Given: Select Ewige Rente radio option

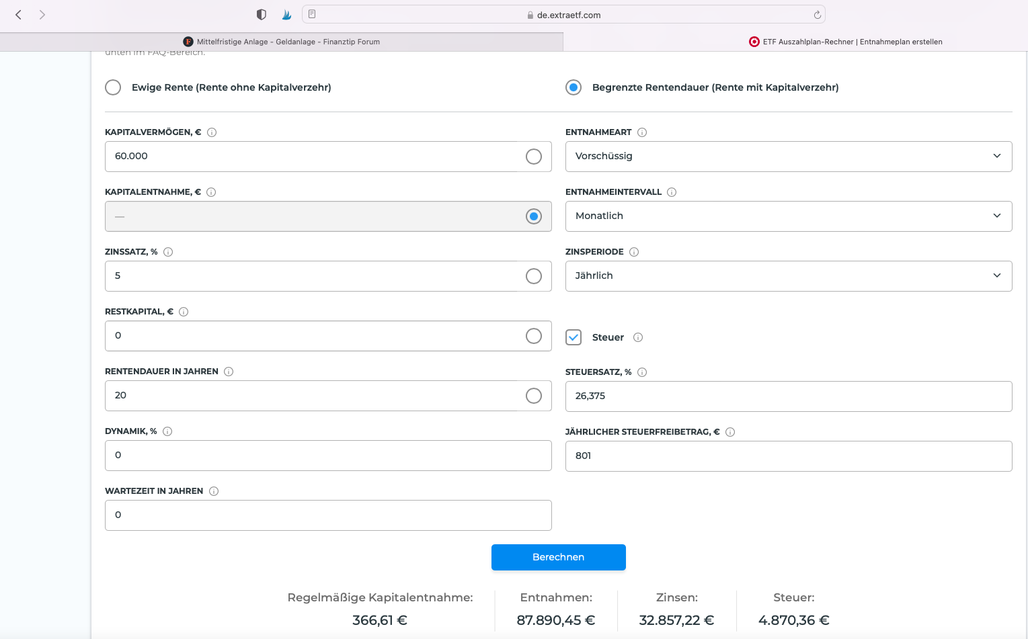Looking at the screenshot, I should (x=113, y=87).
